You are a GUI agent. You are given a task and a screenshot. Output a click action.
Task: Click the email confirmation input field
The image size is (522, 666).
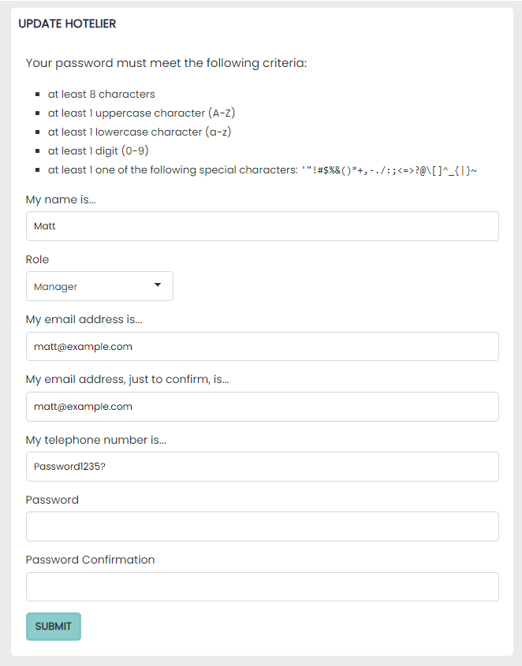(262, 407)
